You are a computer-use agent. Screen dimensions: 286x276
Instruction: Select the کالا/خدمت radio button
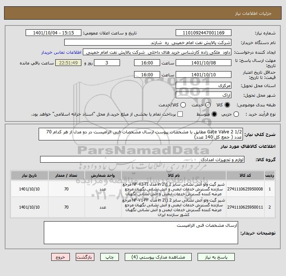(x=183, y=105)
